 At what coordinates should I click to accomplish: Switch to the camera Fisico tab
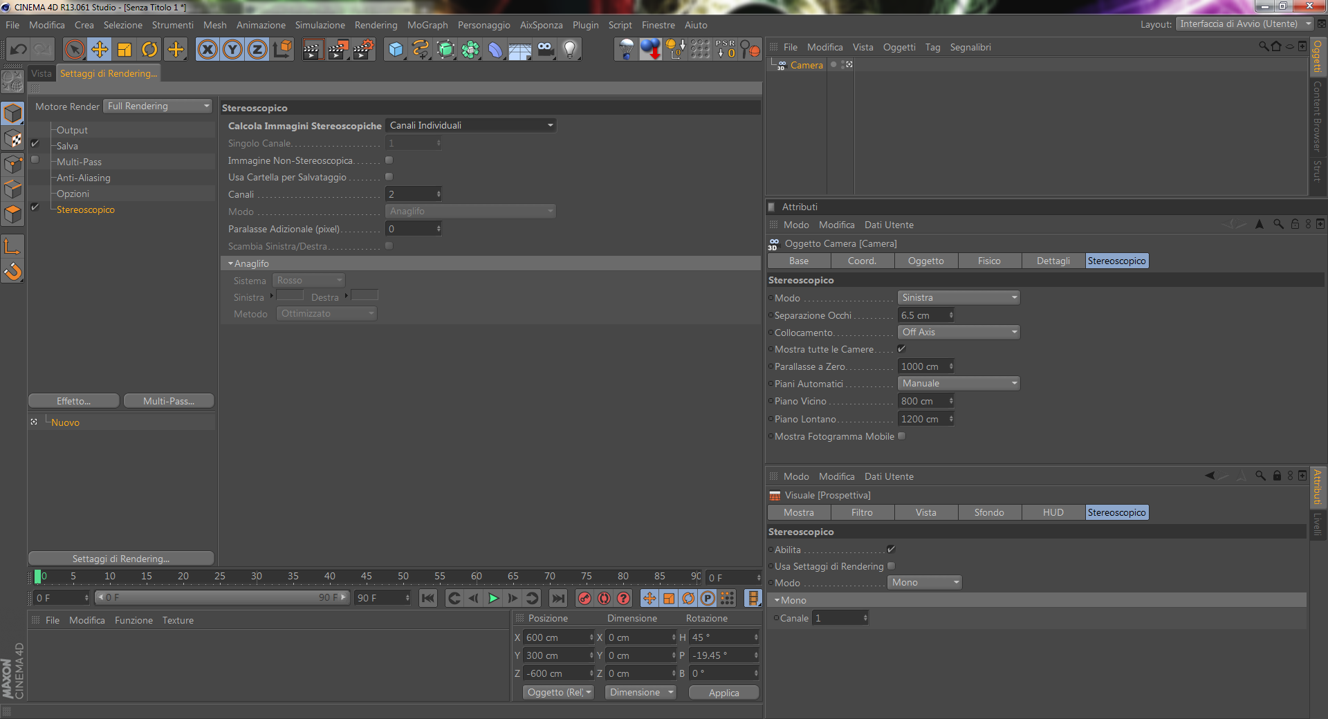989,261
